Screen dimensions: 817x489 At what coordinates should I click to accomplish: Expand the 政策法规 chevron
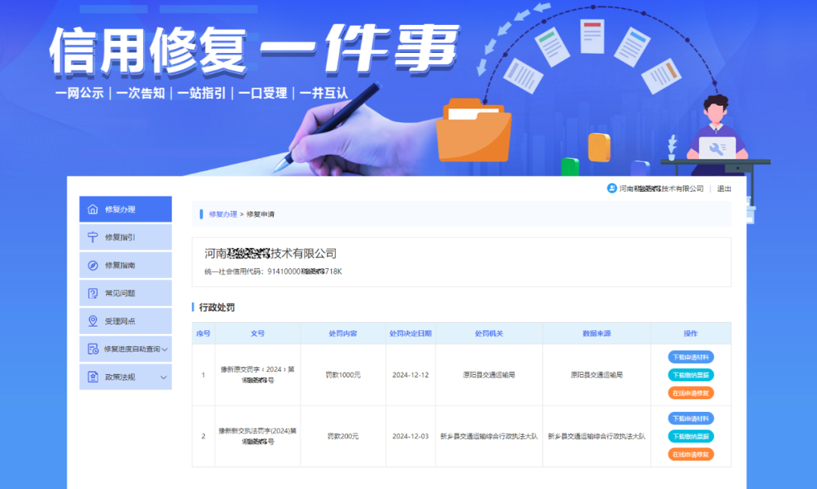[x=163, y=378]
